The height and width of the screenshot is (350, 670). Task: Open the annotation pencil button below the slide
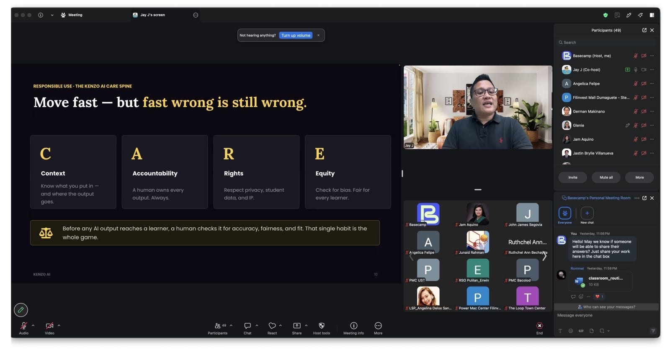21,310
